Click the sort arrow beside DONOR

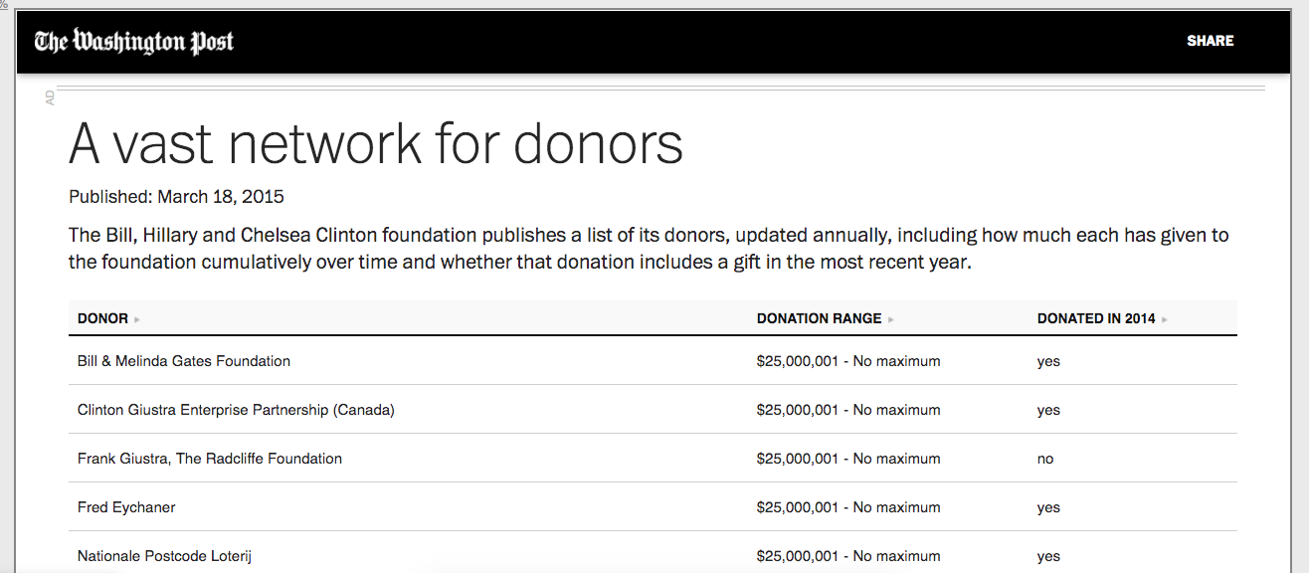pyautogui.click(x=137, y=319)
